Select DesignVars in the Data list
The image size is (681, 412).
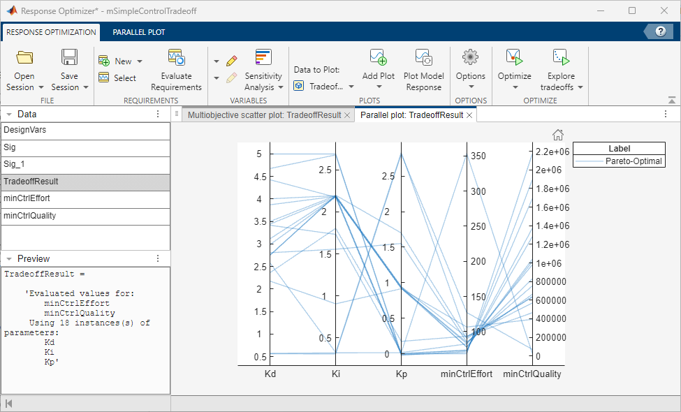tap(85, 131)
